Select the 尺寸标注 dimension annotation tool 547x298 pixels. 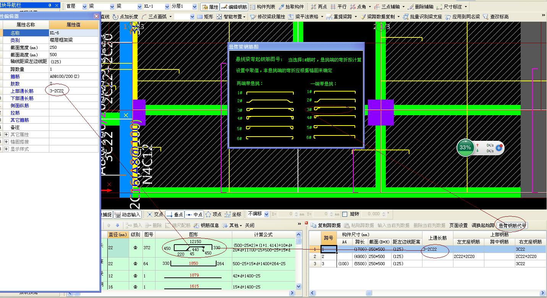449,7
